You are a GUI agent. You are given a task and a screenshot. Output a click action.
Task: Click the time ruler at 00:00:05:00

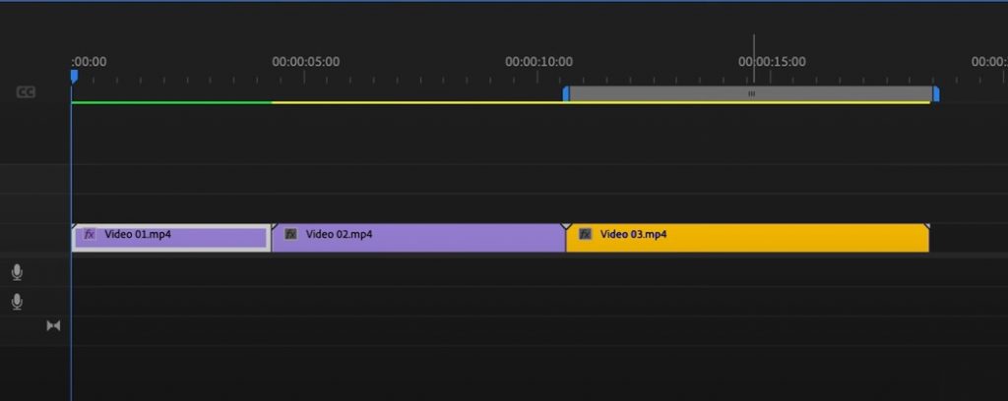[x=273, y=79]
